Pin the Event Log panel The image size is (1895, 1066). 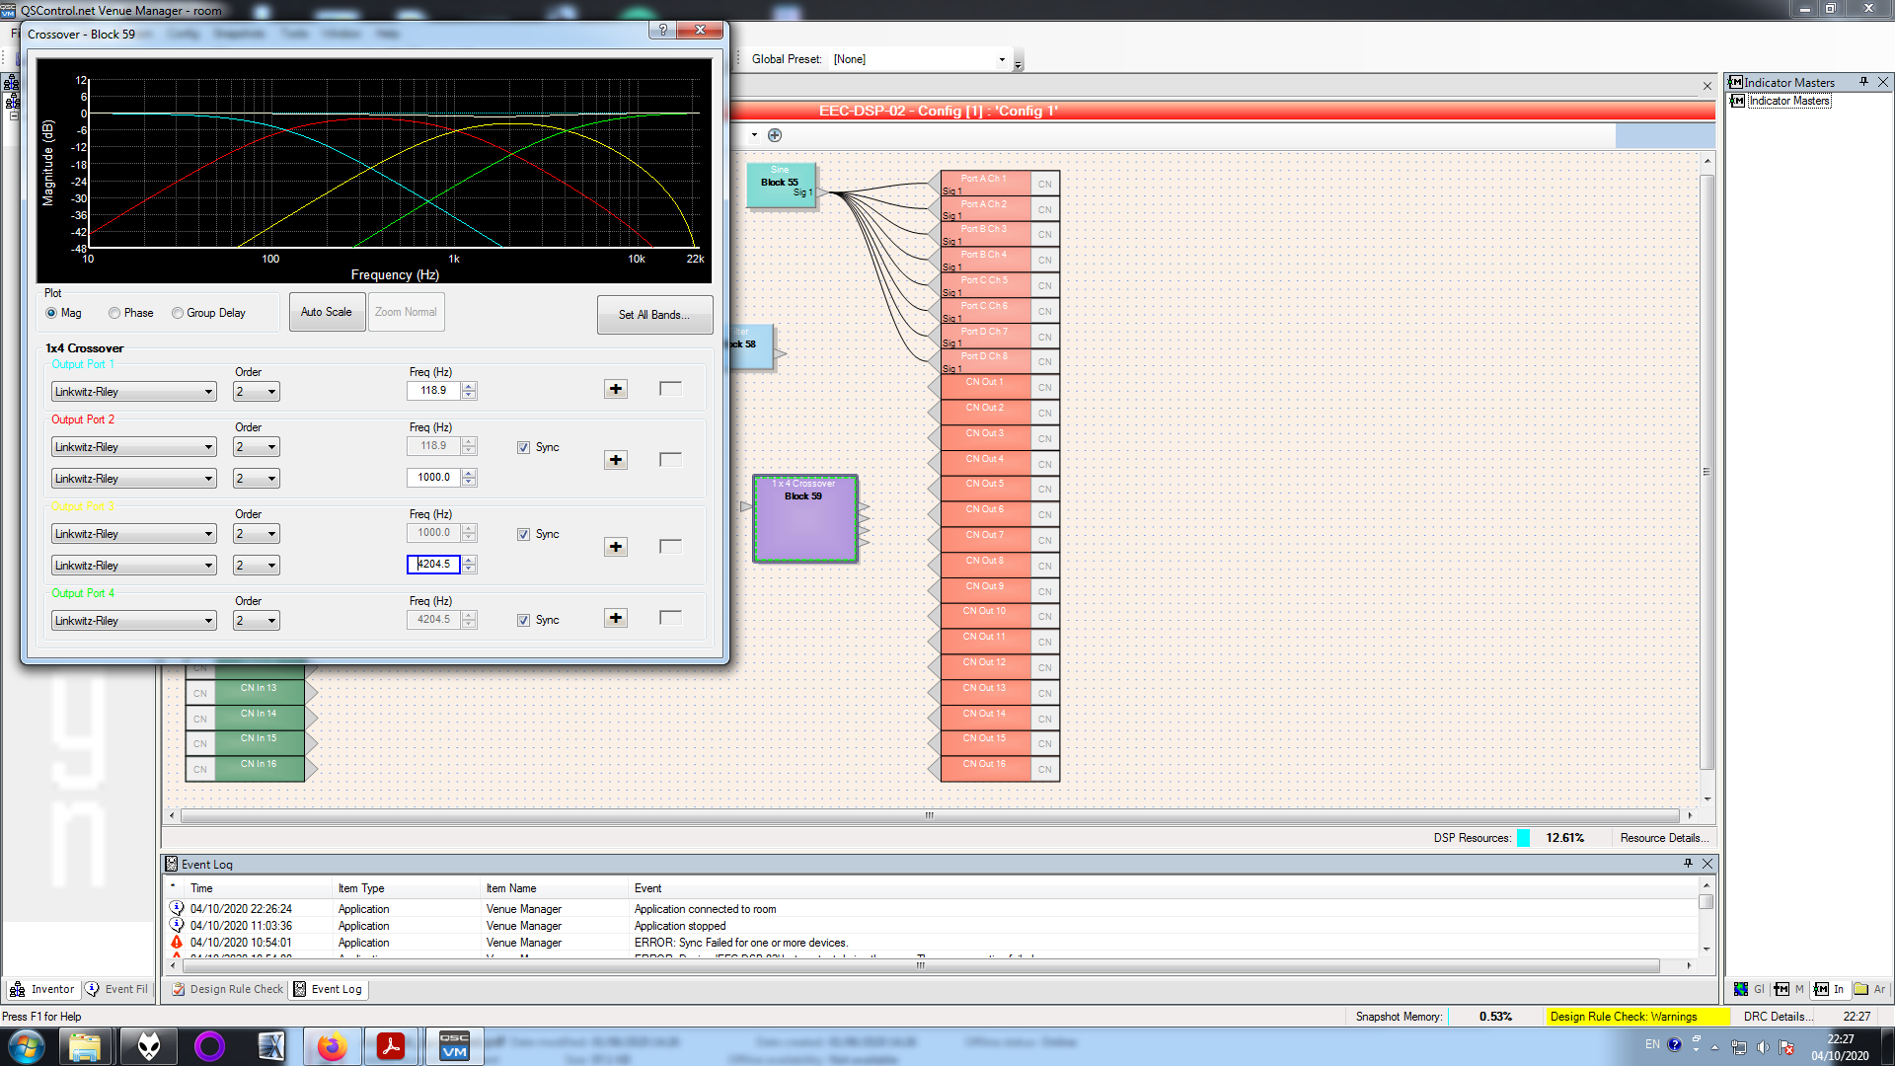coord(1688,864)
